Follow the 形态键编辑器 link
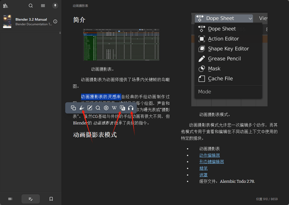Image resolution: width=289 pixels, height=205 pixels. coord(212,162)
